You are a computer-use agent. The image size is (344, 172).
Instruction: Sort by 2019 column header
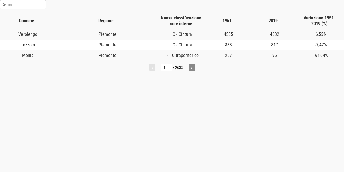coord(273,21)
